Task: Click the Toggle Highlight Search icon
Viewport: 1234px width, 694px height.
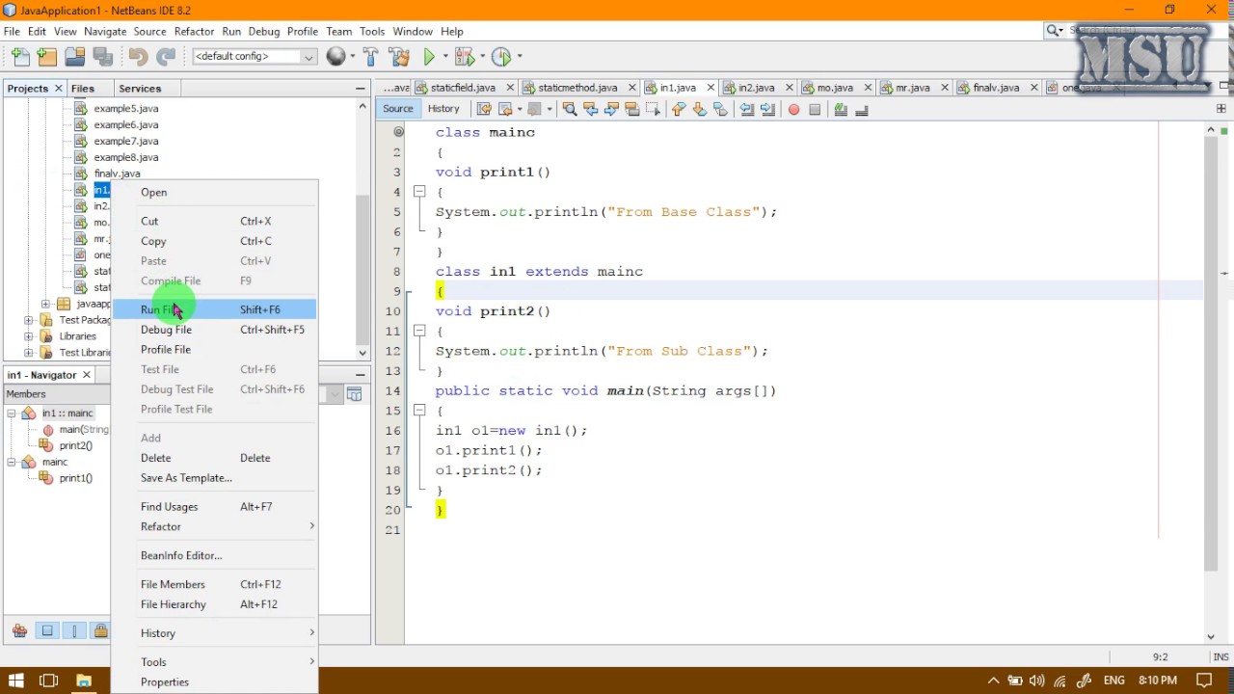Action: click(631, 109)
